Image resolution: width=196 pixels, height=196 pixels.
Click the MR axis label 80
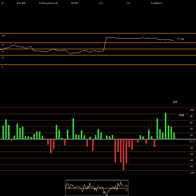pyautogui.click(x=191, y=116)
